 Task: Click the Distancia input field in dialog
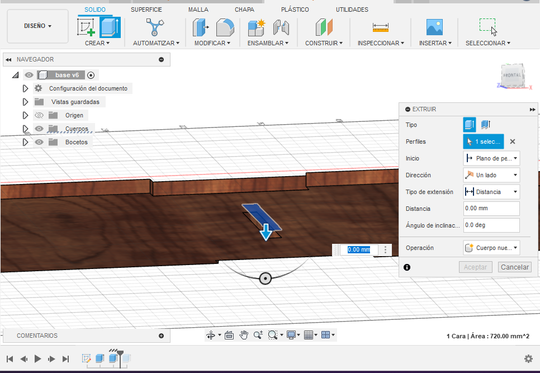tap(491, 209)
